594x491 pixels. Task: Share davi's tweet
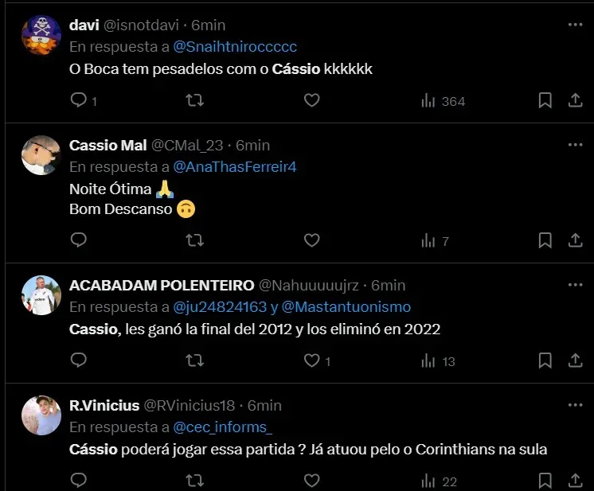[x=575, y=101]
